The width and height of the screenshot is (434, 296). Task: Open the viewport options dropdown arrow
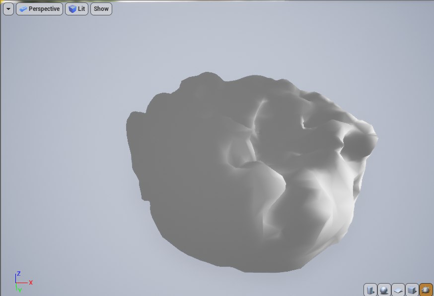pos(8,9)
